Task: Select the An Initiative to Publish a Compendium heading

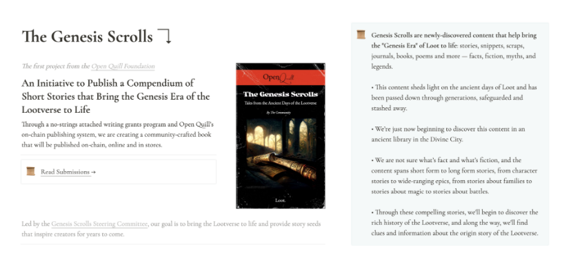Action: (x=115, y=96)
